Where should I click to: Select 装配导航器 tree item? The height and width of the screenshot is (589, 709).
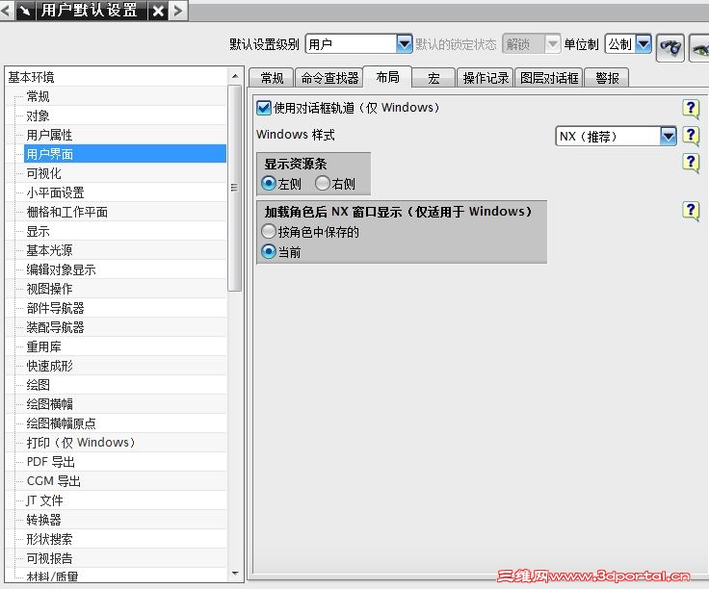(56, 327)
